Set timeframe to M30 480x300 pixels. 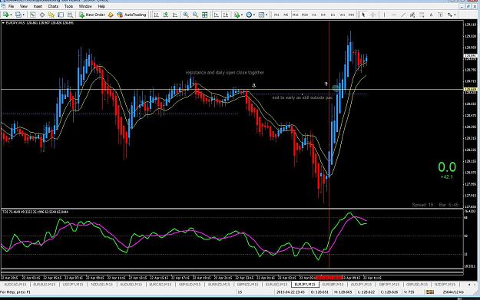(x=305, y=15)
